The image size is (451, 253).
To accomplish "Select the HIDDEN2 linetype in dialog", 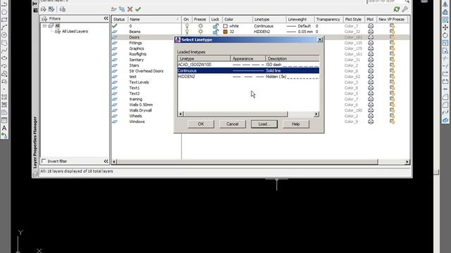I will pos(248,77).
